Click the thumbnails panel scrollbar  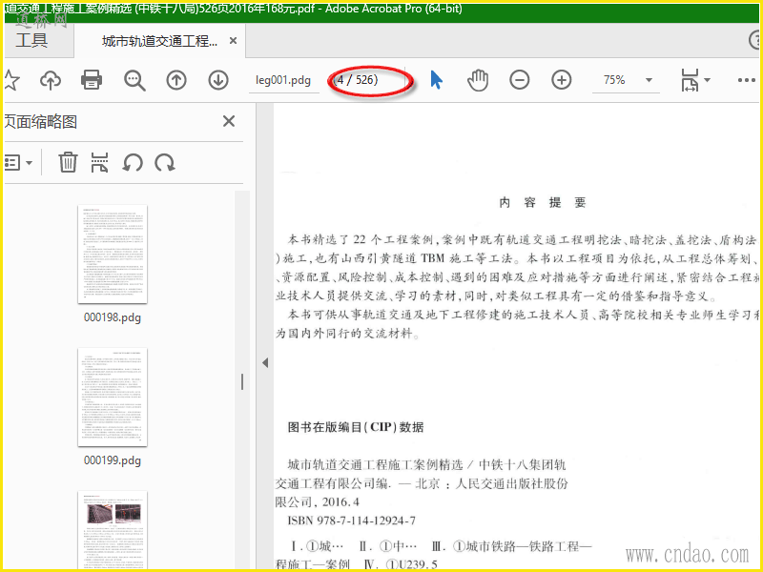(242, 381)
